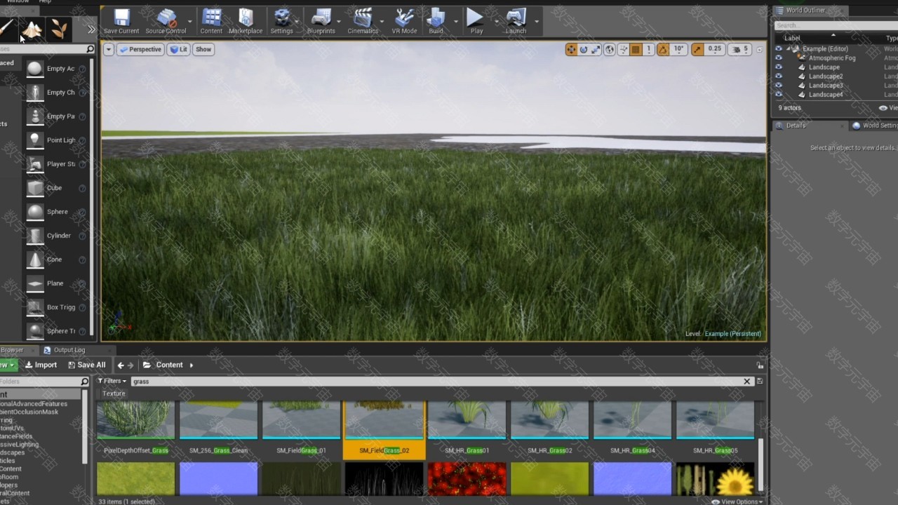The height and width of the screenshot is (505, 898).
Task: Open the Lit view mode dropdown
Action: (179, 49)
